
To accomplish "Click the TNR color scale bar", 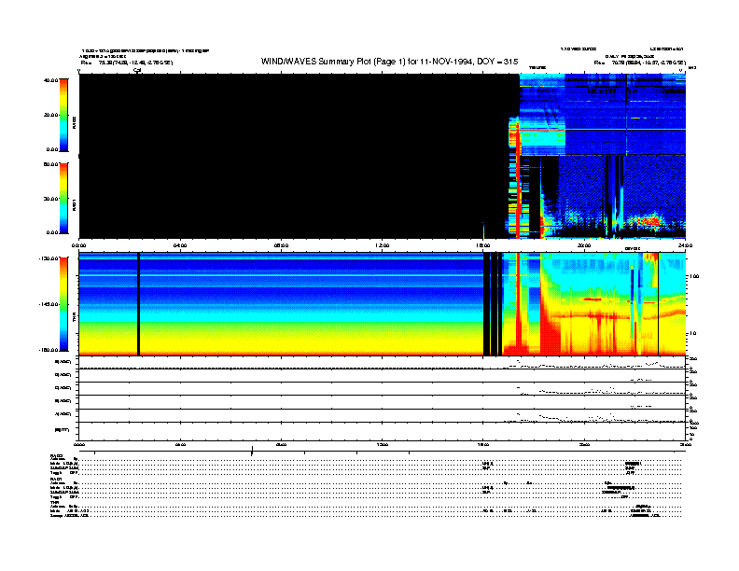I will click(x=63, y=304).
